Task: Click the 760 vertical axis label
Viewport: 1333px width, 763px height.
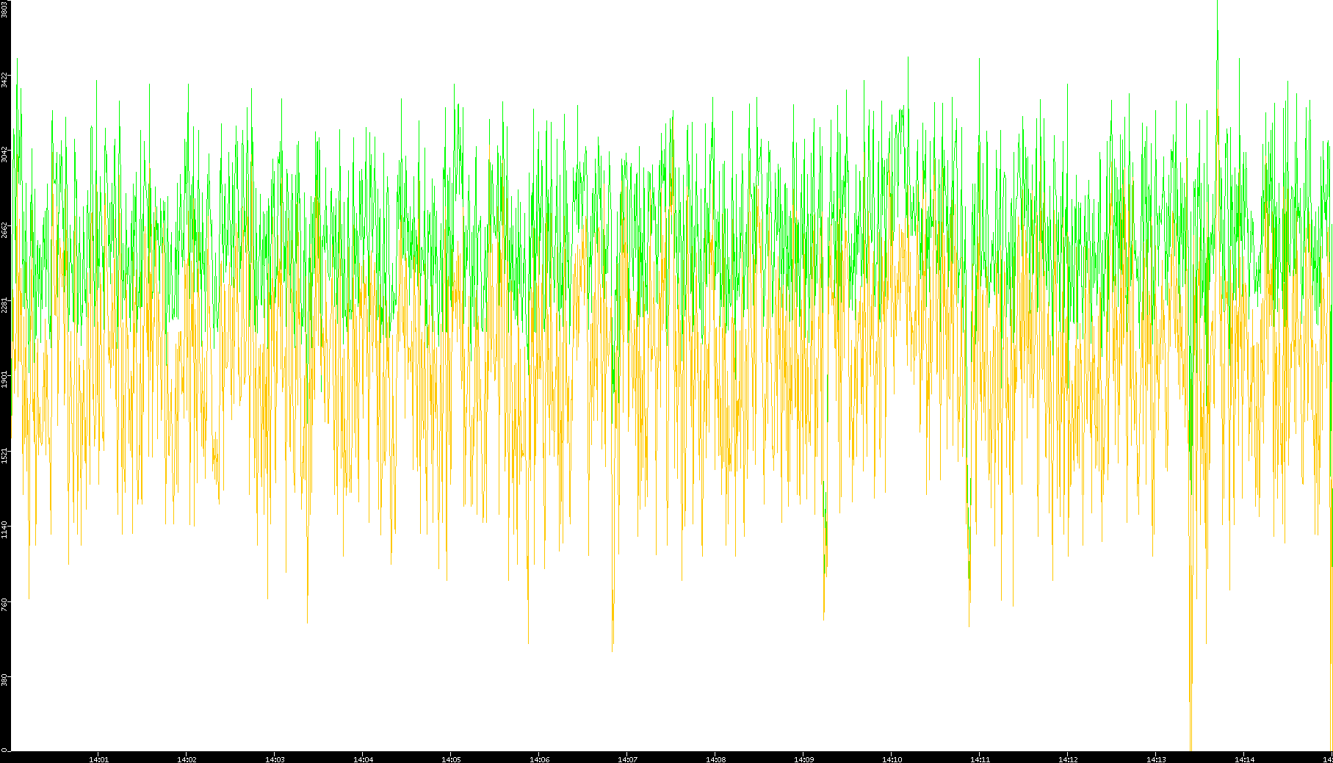Action: 4,604
